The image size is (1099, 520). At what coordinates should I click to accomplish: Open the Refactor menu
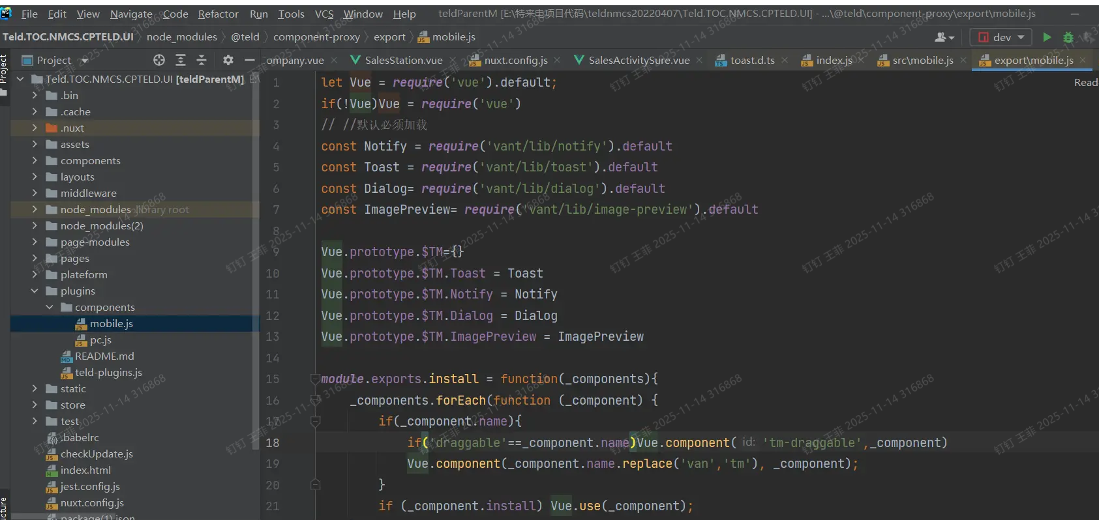218,14
